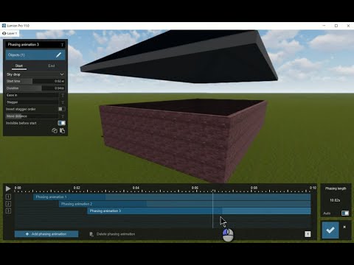Minimize the Lumion Pro window
This screenshot has width=354, height=265.
coord(324,26)
